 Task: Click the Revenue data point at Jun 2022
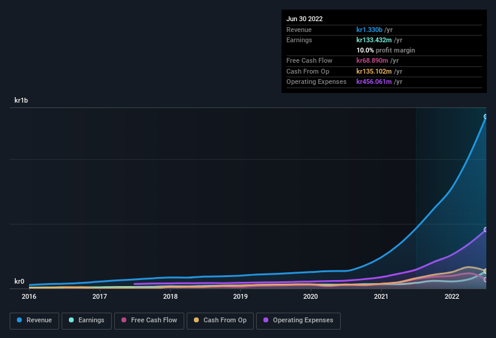click(486, 116)
